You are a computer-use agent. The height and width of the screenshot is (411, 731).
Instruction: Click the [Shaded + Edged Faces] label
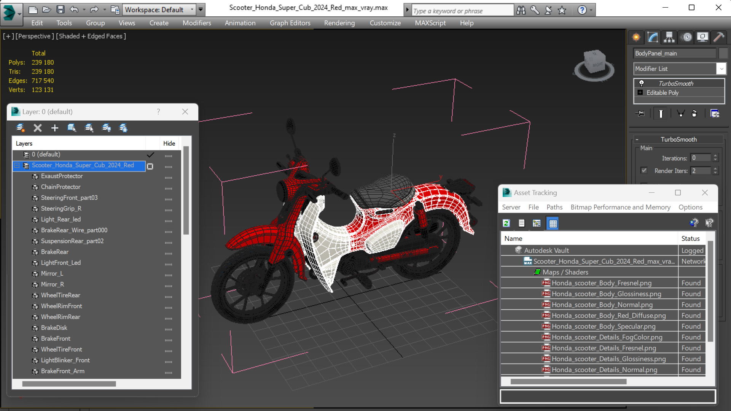pos(91,36)
